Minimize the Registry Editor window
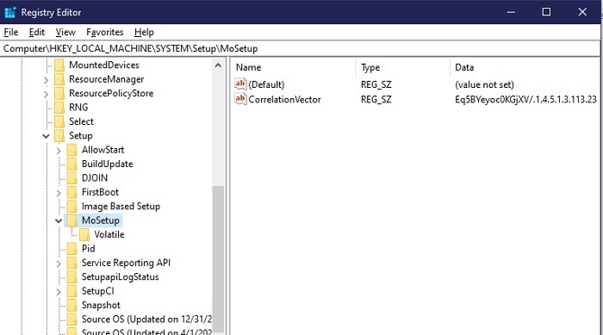Image resolution: width=603 pixels, height=335 pixels. [511, 12]
